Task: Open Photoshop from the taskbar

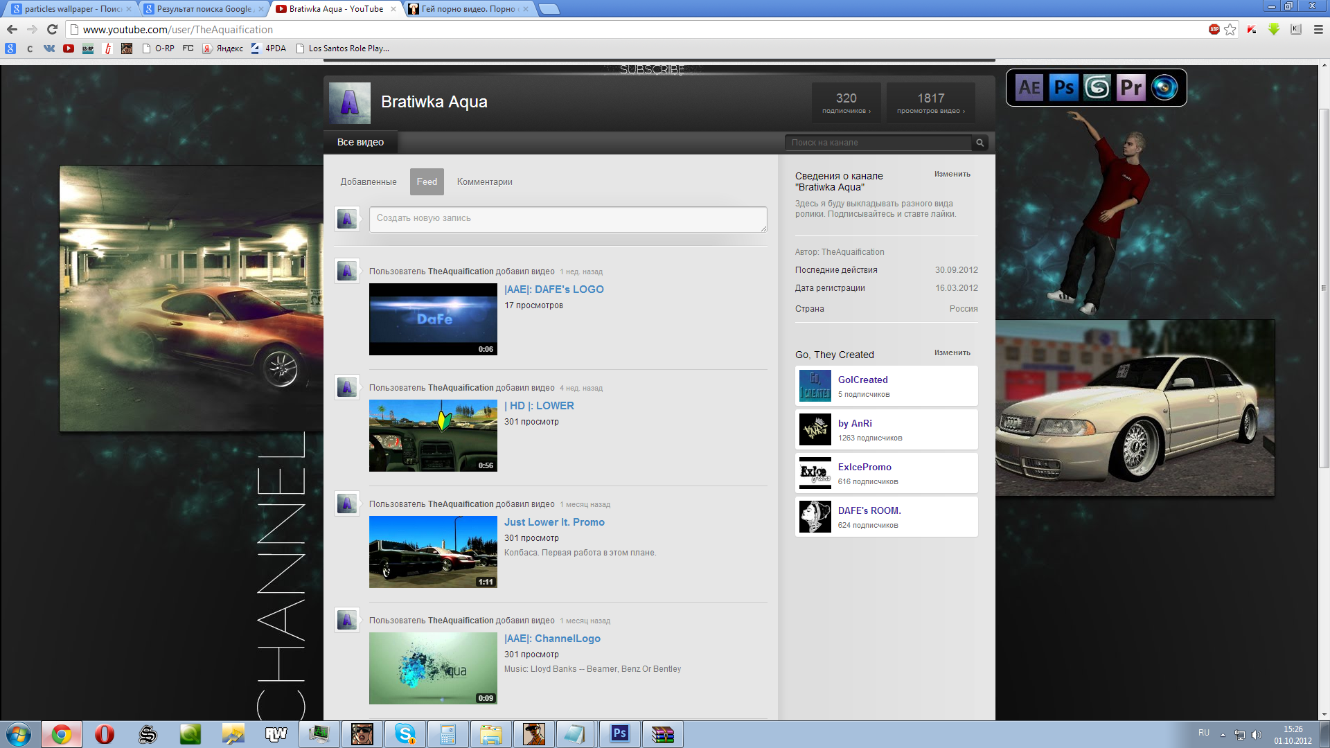Action: pos(620,734)
